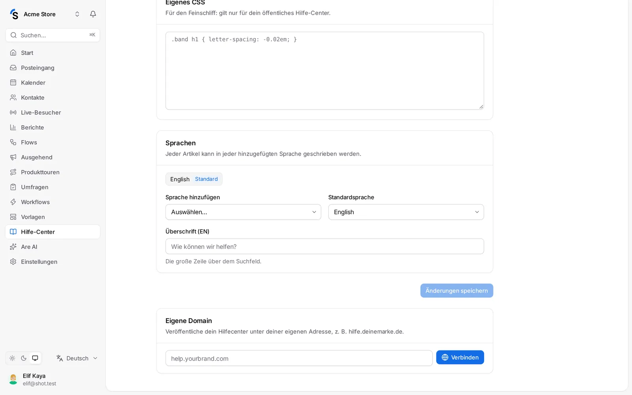Switch to dark theme moon icon
The height and width of the screenshot is (395, 632).
point(24,358)
